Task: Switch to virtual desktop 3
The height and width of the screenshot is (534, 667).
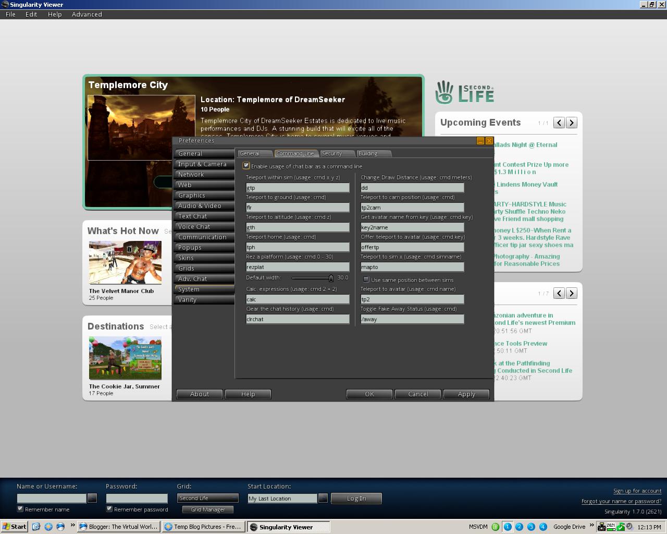Action: 531,527
